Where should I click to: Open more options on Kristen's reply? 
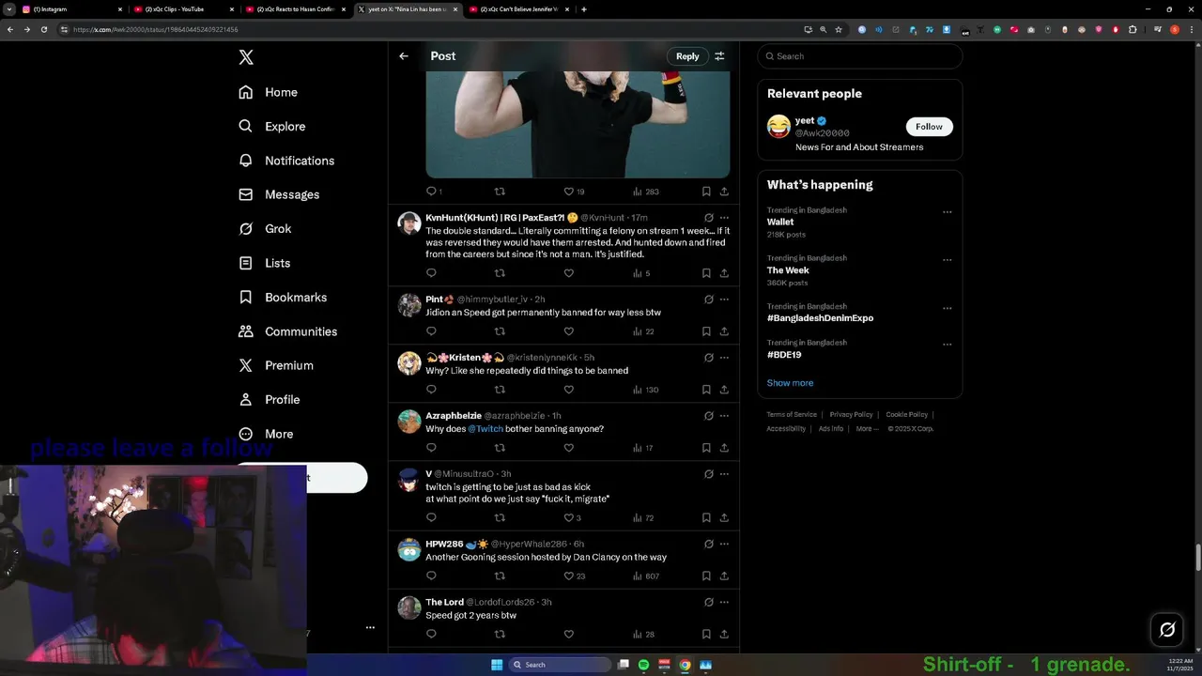click(x=724, y=358)
